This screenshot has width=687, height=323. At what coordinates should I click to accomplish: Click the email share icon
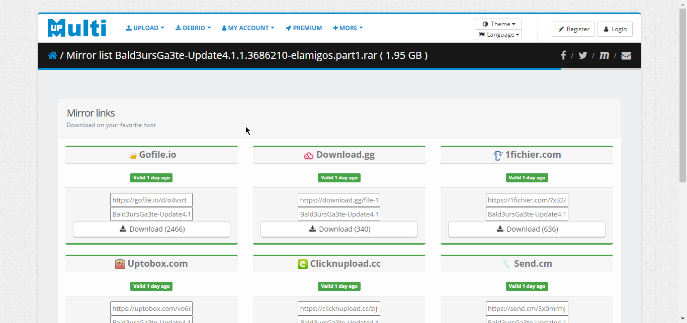coord(626,55)
